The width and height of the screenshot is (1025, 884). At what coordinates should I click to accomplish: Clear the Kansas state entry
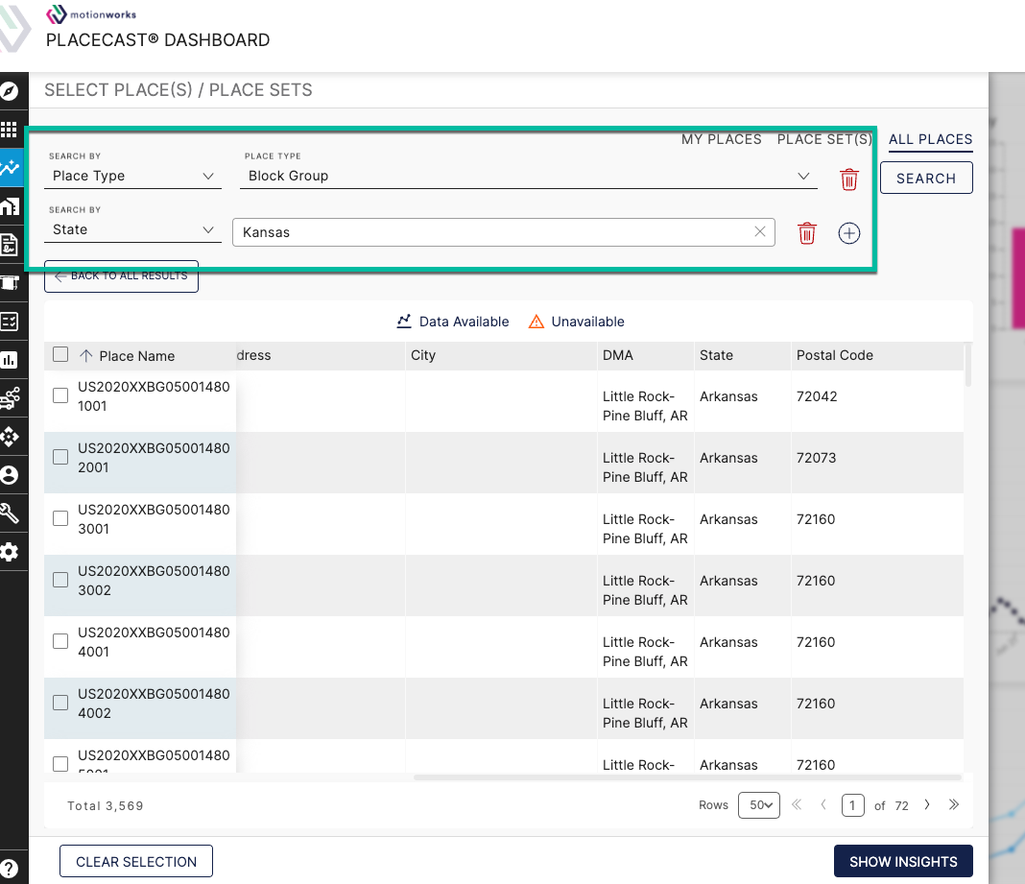pyautogui.click(x=759, y=231)
